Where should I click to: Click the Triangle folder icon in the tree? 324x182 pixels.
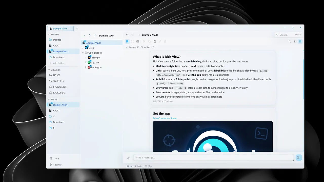tap(89, 57)
